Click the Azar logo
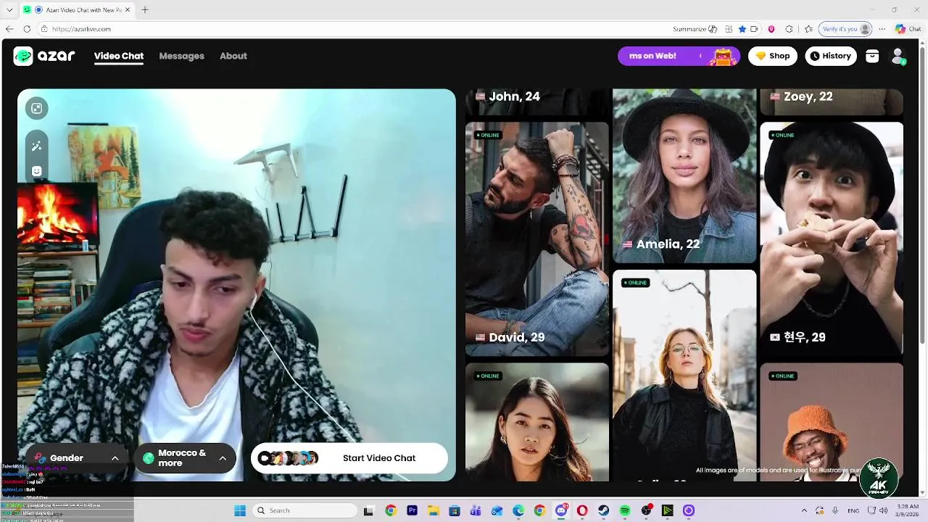Image resolution: width=928 pixels, height=522 pixels. (x=44, y=56)
